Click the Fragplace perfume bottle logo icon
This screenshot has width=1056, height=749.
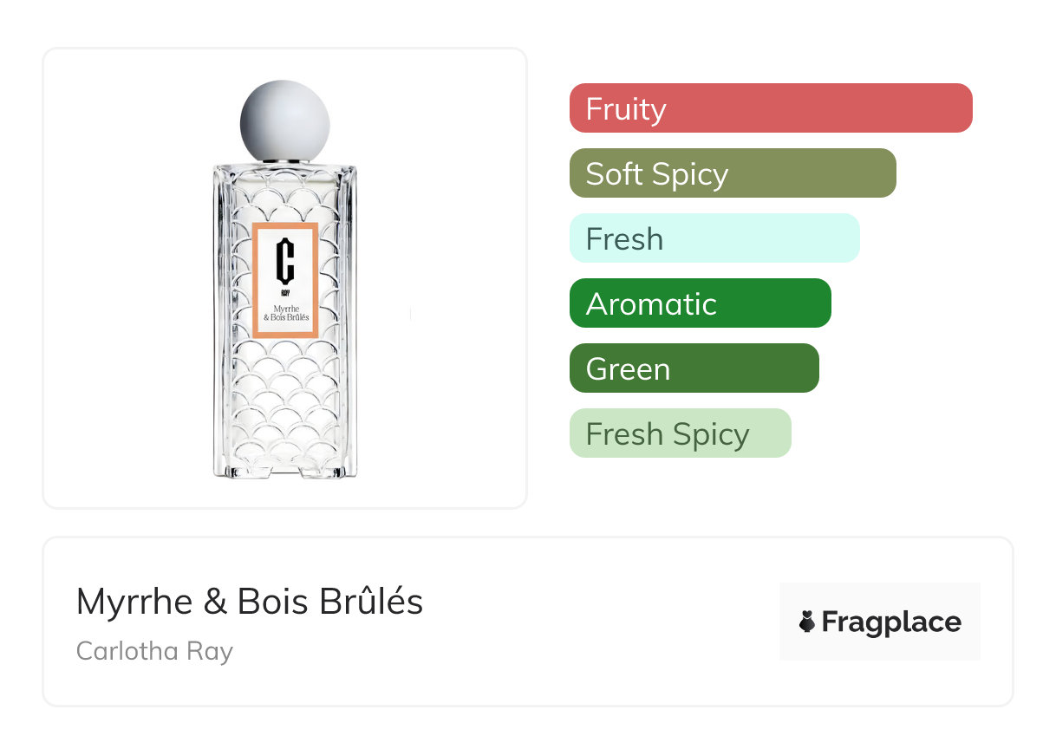click(x=807, y=622)
